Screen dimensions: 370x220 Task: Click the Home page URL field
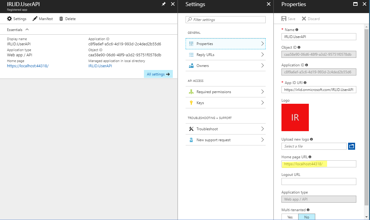319,164
